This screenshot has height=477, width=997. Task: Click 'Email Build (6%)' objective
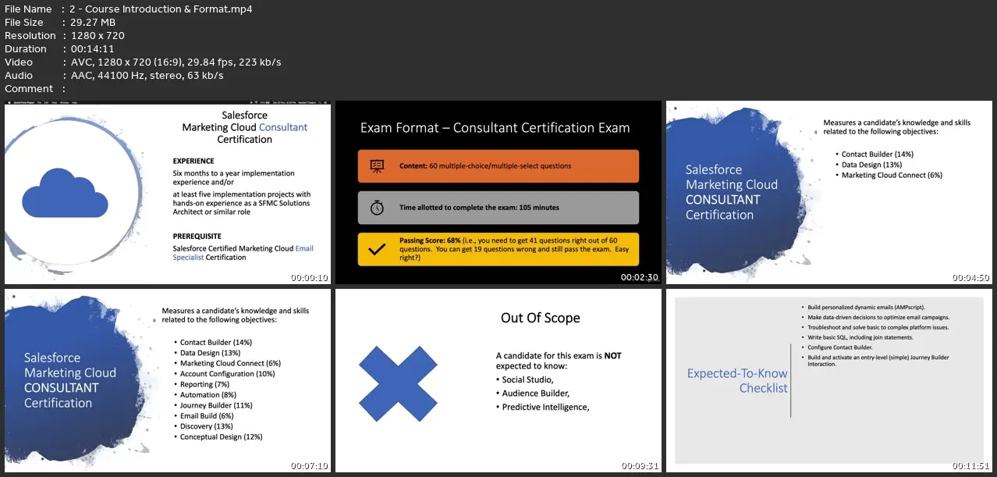[208, 416]
